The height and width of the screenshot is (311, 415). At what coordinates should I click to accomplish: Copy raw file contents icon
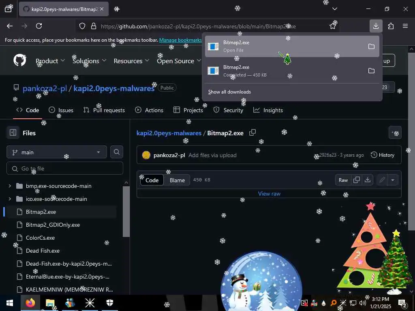[x=357, y=180]
